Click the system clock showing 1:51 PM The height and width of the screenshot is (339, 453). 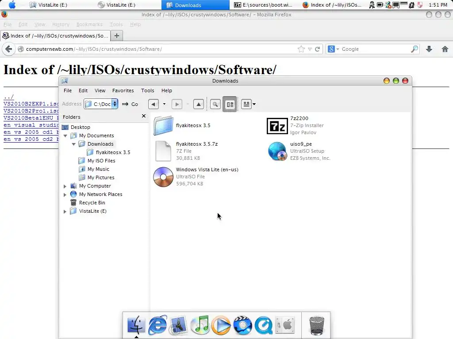coord(438,5)
